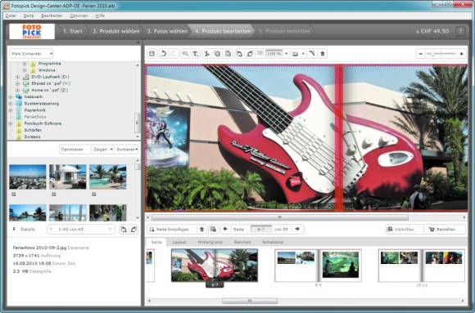Select the magic wand tool icon

coord(312,53)
